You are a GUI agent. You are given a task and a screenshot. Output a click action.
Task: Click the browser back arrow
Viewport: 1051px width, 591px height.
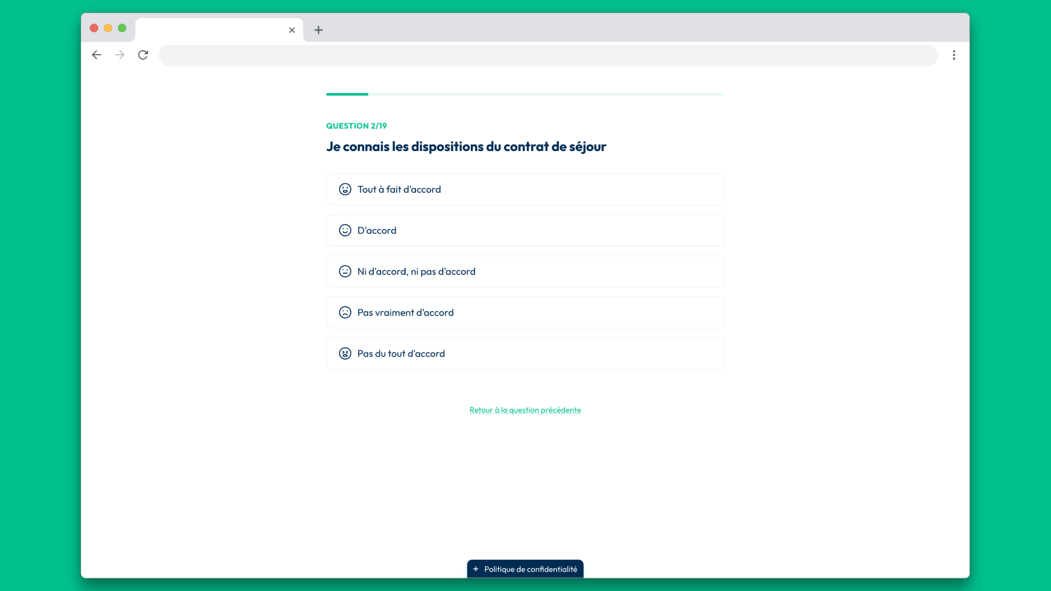coord(96,55)
